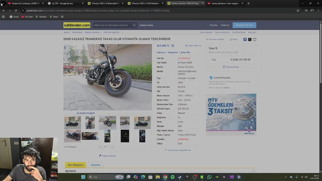The image size is (322, 181).
Task: Open Gmail bookmark
Action: (x=14, y=17)
